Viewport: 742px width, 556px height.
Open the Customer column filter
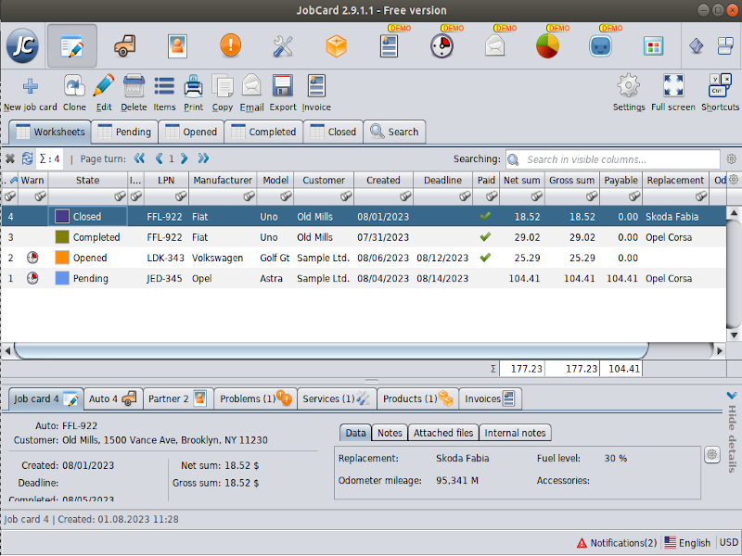click(x=346, y=196)
